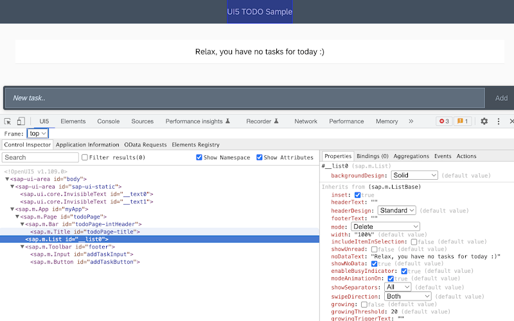Click the control tree Search field

pyautogui.click(x=40, y=157)
